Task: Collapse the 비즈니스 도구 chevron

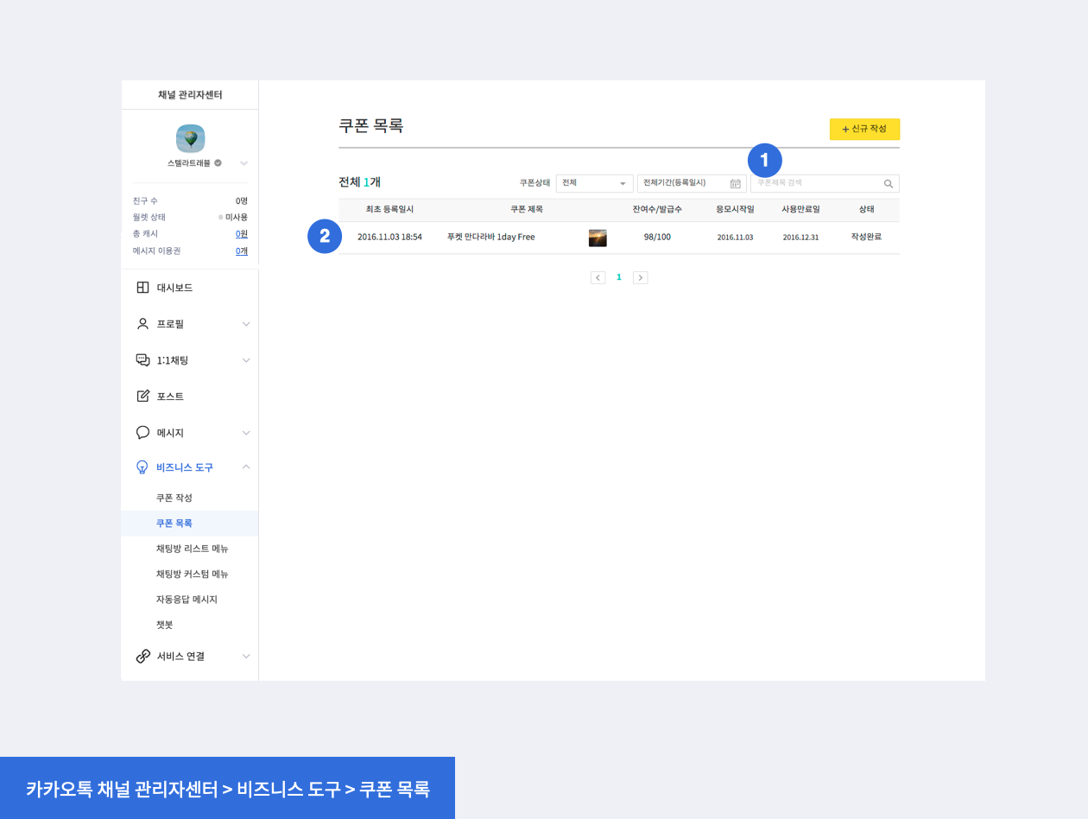Action: [x=246, y=467]
